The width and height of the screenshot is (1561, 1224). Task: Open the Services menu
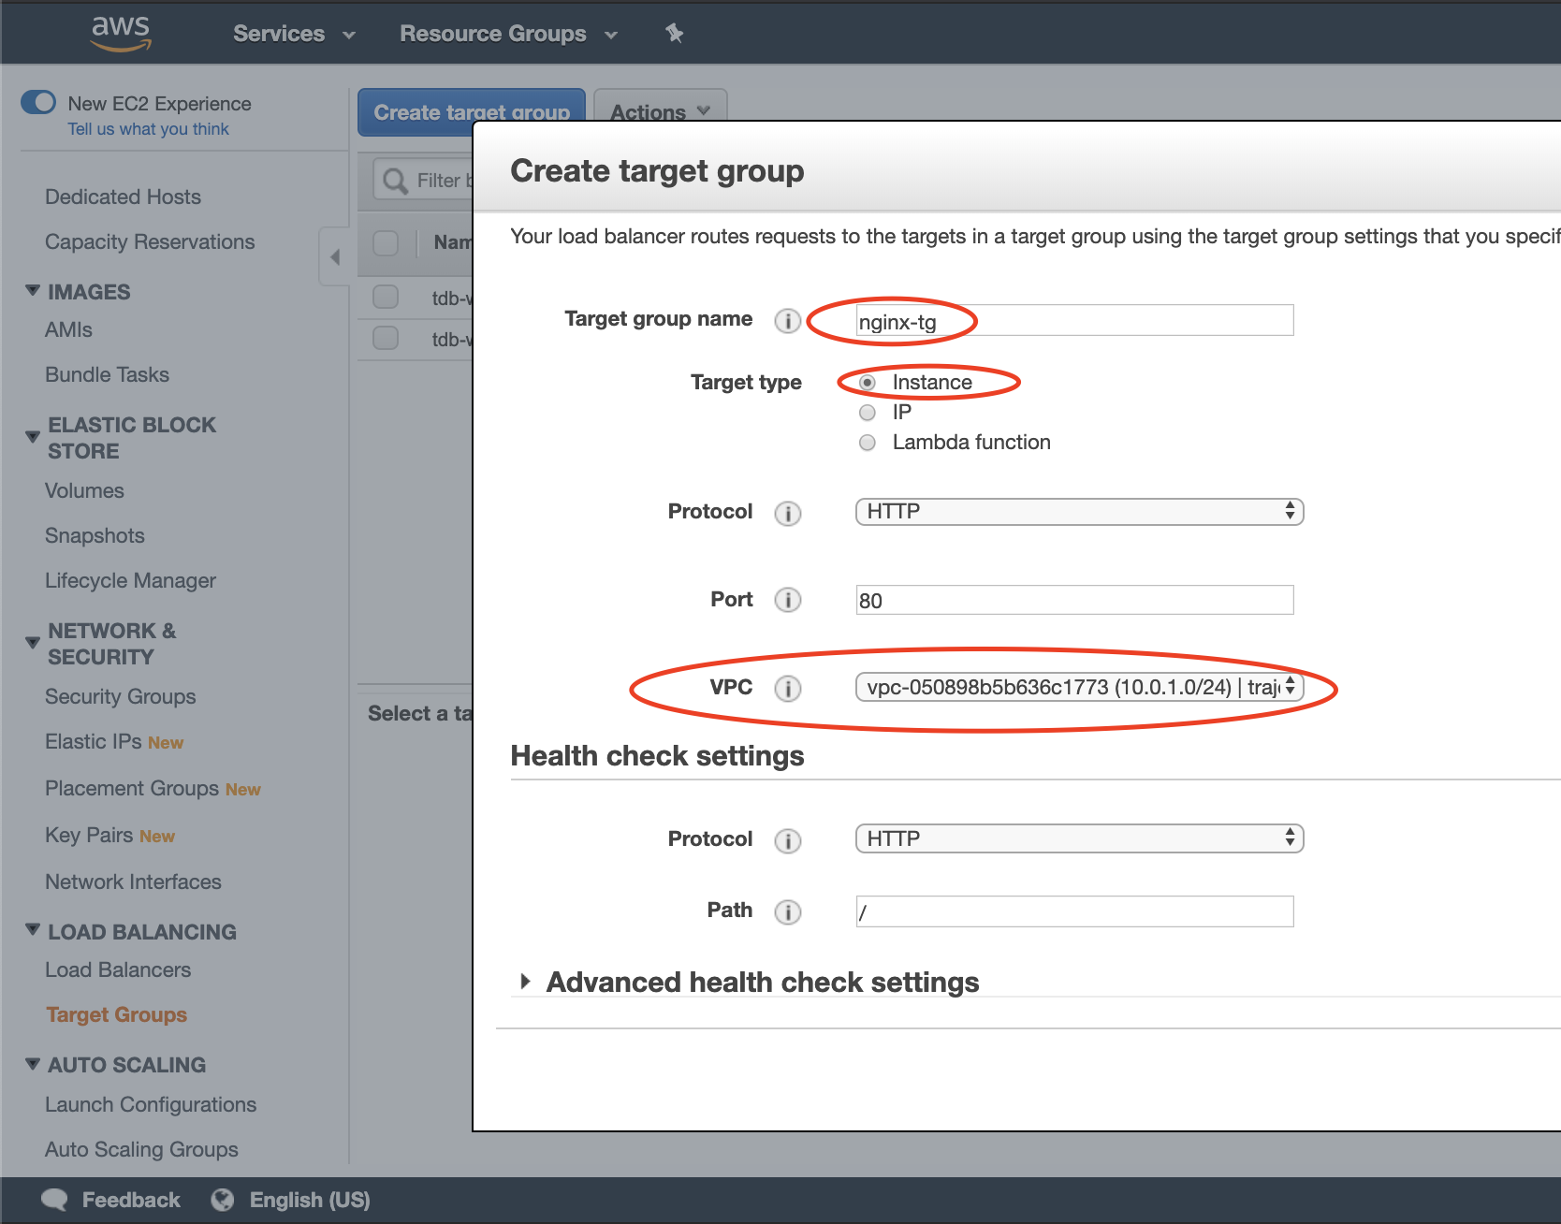click(x=294, y=34)
